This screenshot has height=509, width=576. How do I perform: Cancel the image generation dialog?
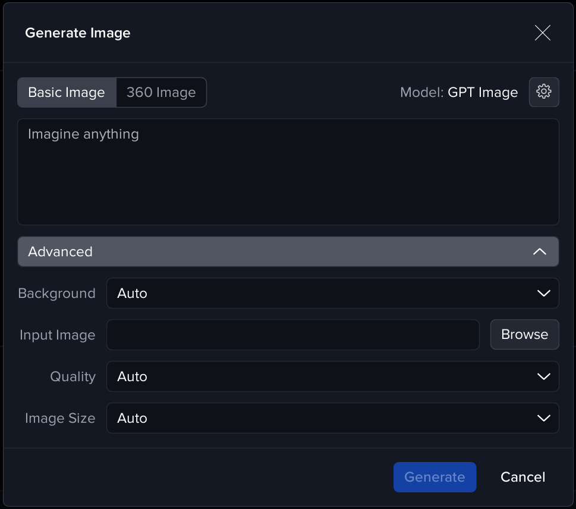(523, 477)
